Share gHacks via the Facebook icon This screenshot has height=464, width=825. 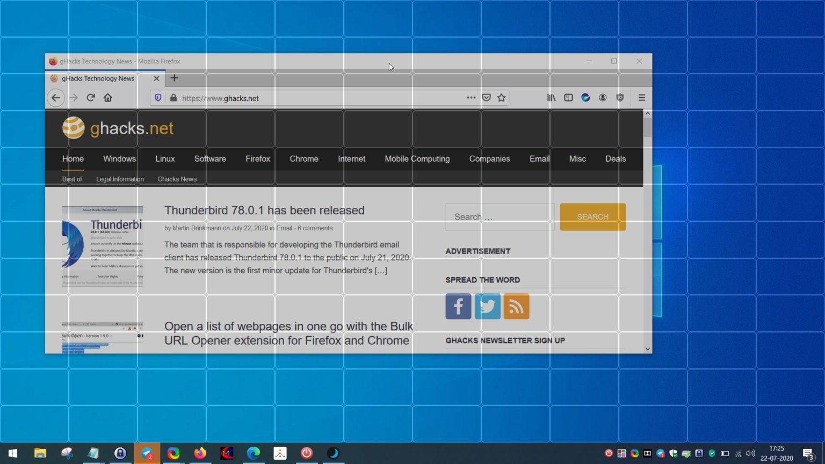pos(458,306)
